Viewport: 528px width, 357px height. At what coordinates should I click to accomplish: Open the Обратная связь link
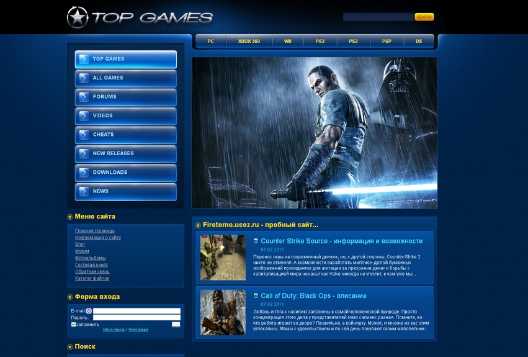point(92,271)
